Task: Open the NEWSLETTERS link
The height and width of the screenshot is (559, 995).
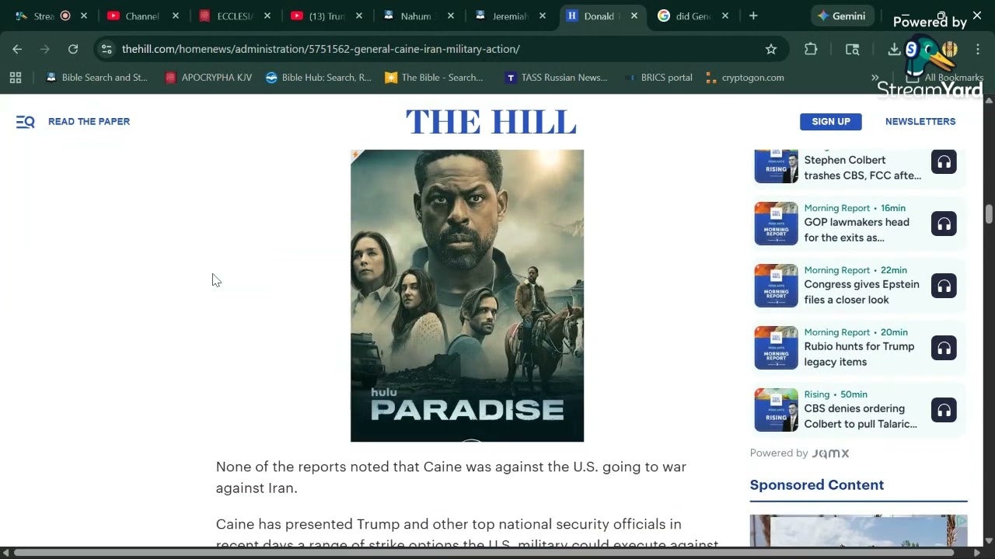Action: coord(920,122)
